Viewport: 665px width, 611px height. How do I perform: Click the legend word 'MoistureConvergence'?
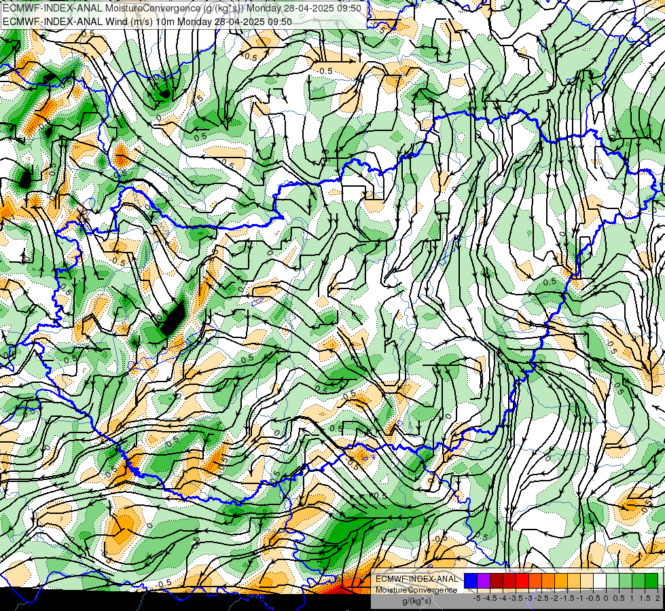(416, 590)
